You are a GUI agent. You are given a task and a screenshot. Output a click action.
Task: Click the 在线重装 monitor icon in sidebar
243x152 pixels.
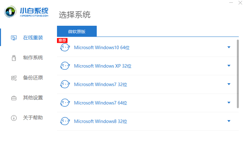14,38
